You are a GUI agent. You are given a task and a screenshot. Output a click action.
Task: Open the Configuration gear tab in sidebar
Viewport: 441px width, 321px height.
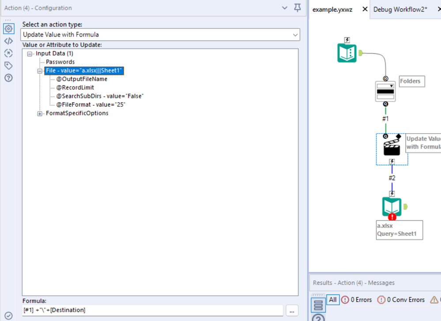(8, 29)
